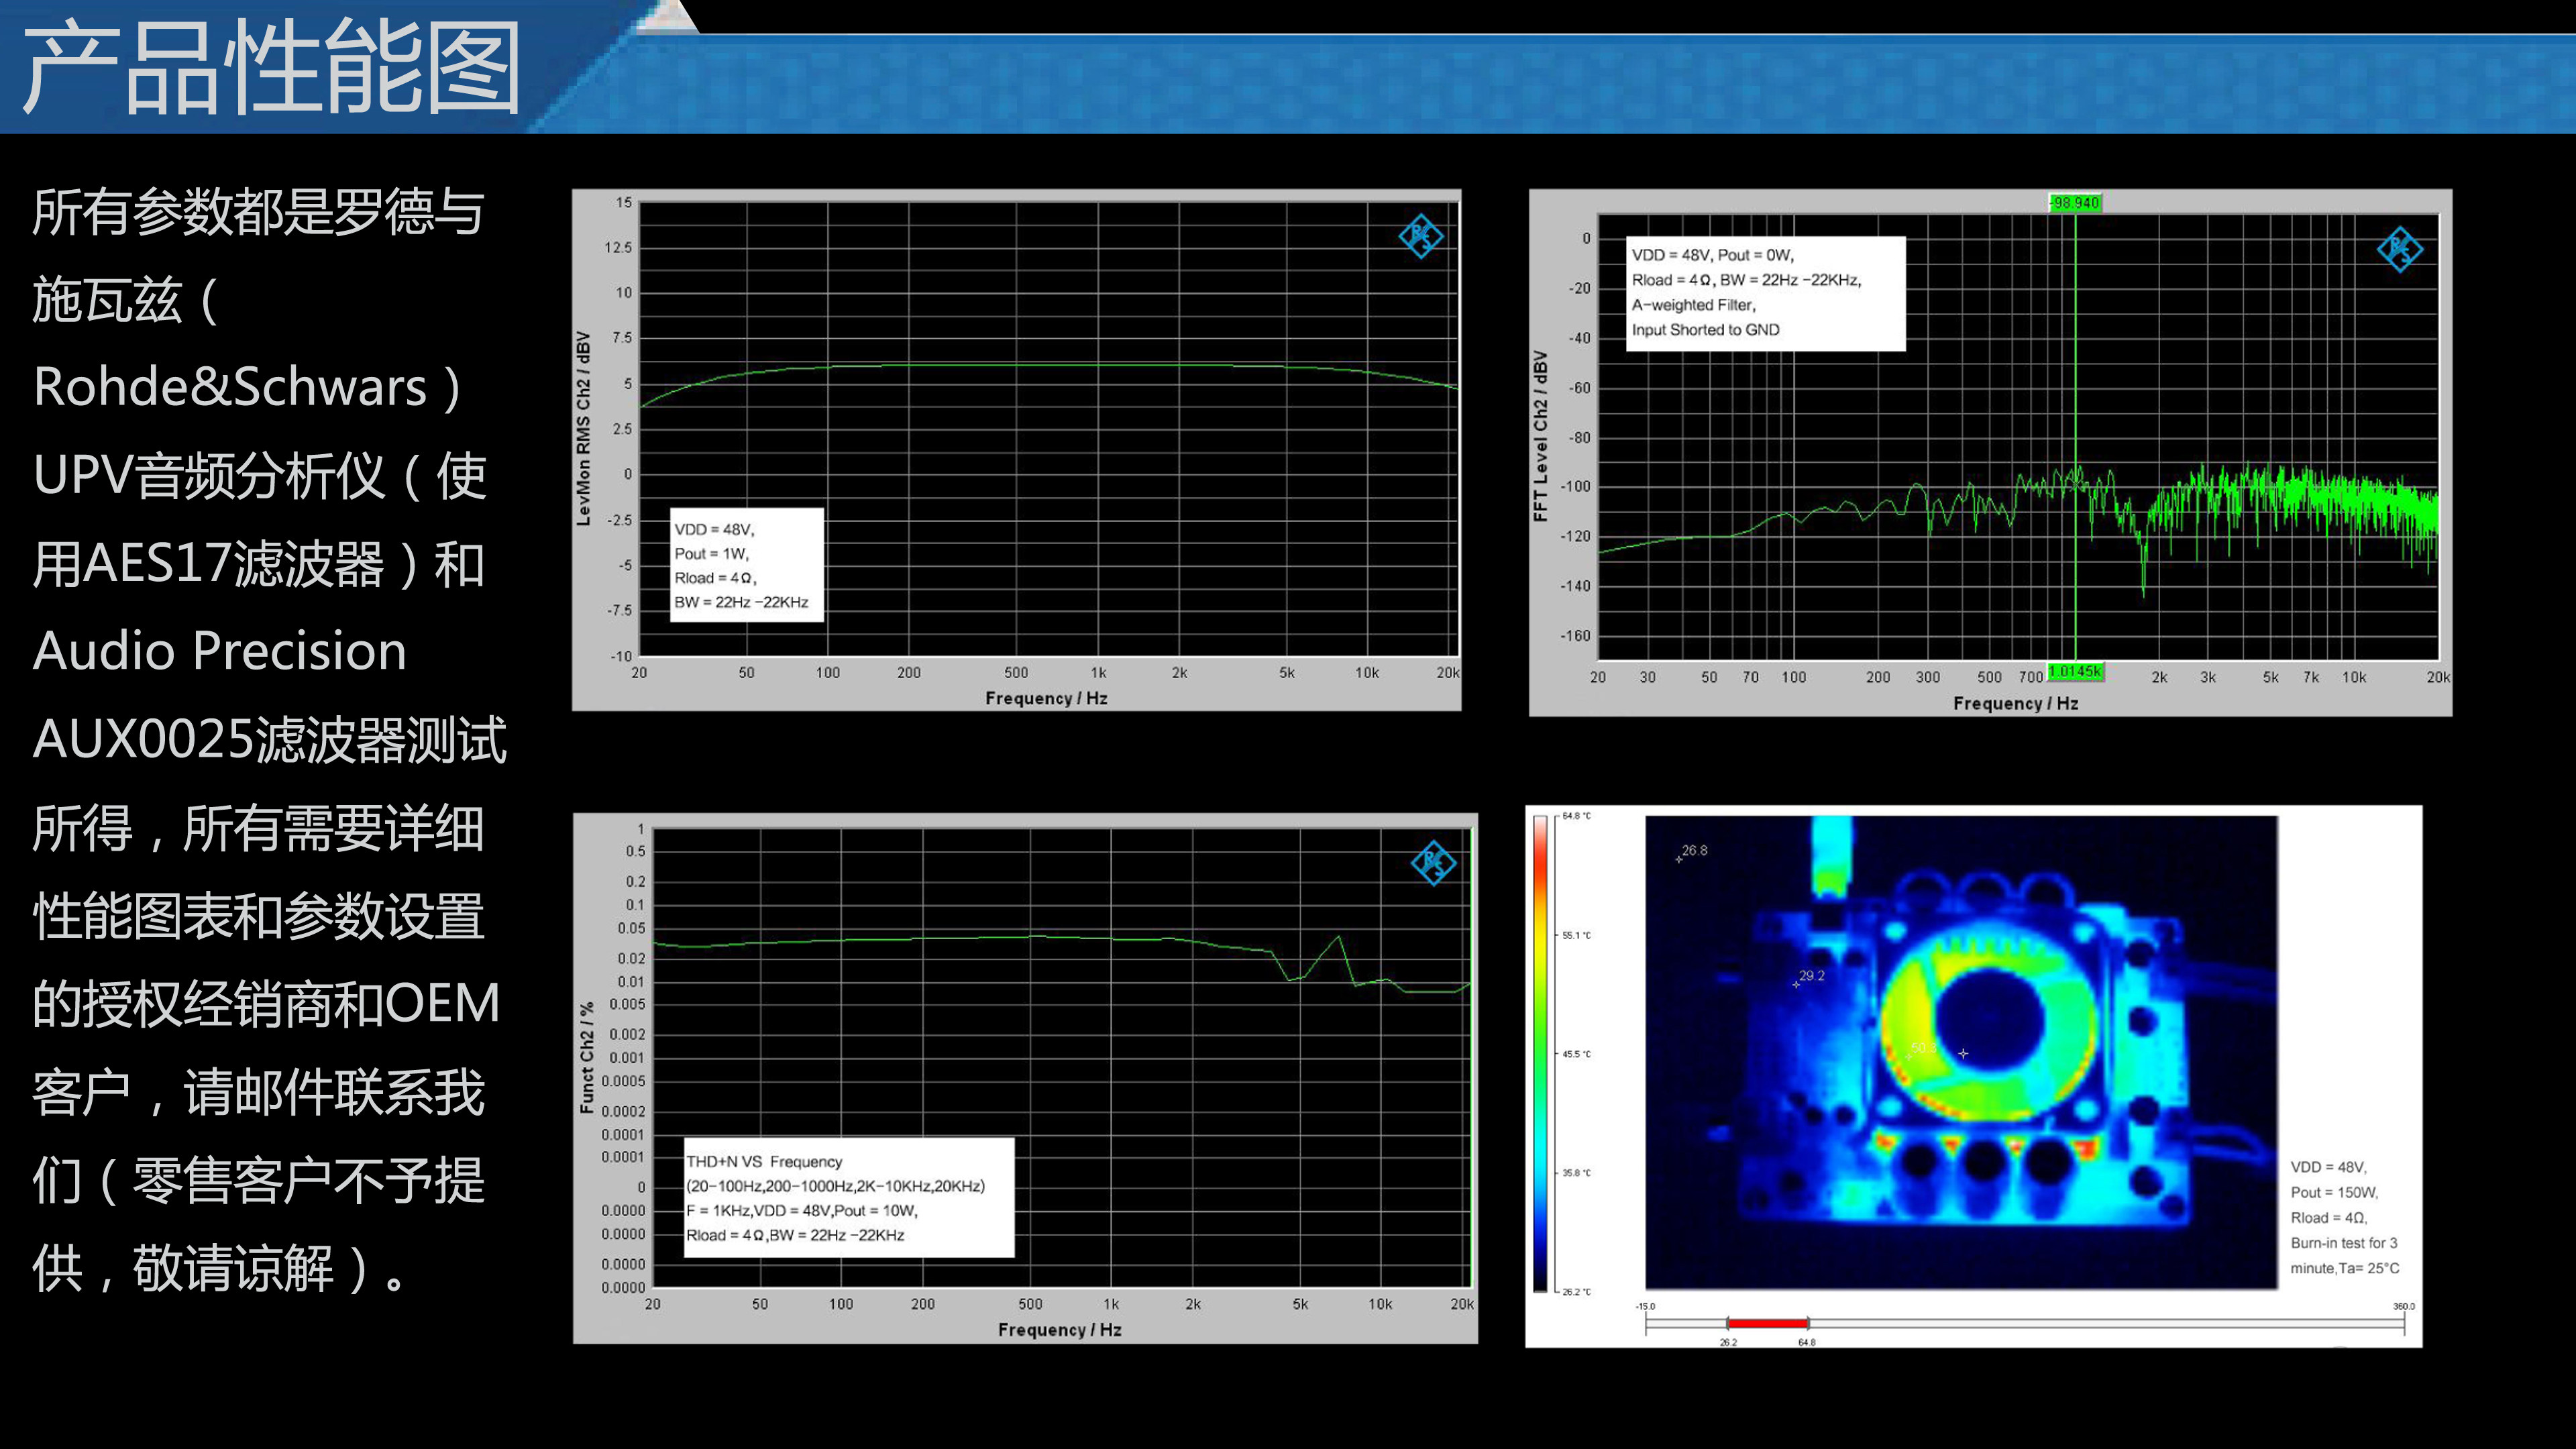Viewport: 2576px width, 1449px height.
Task: Click the 26.8 temperature crosshair marker
Action: (1680, 859)
